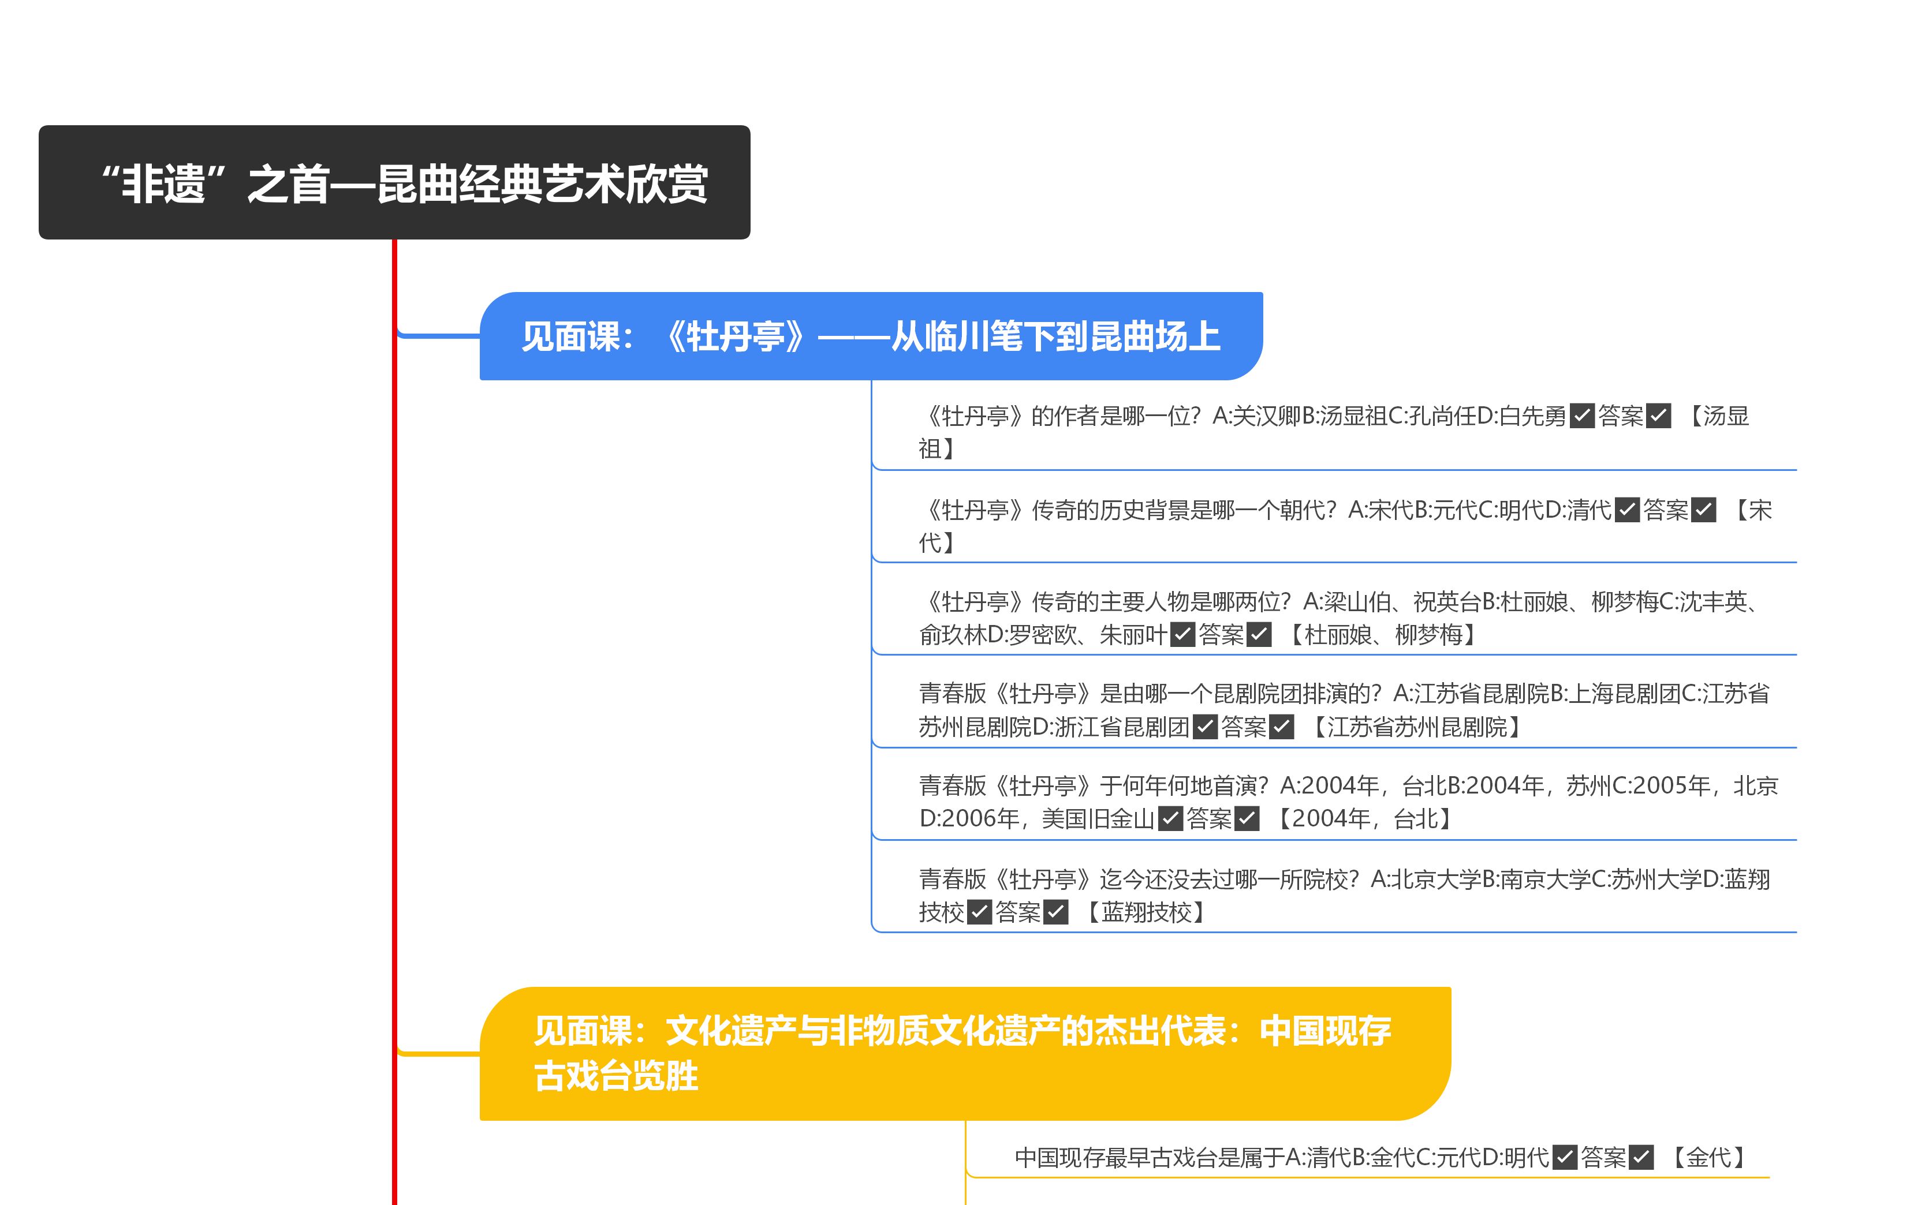
Task: Click the question 青春版《牡丹亭》是由哪一个昆剧院团排演的
Action: (1344, 711)
